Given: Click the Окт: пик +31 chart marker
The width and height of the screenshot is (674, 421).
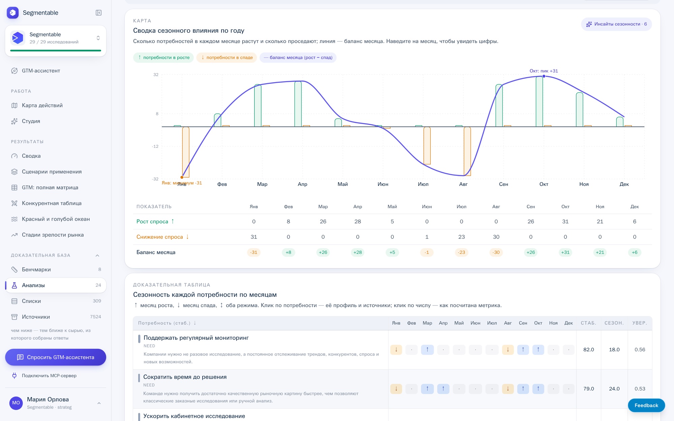Looking at the screenshot, I should point(544,76).
